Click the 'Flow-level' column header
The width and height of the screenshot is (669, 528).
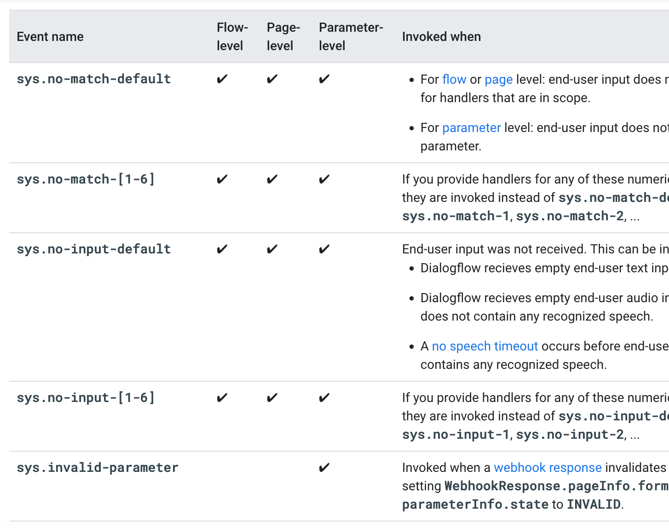232,37
